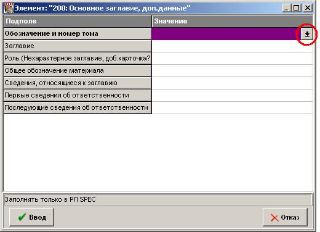Click the value field next to Заглавие

click(x=232, y=46)
